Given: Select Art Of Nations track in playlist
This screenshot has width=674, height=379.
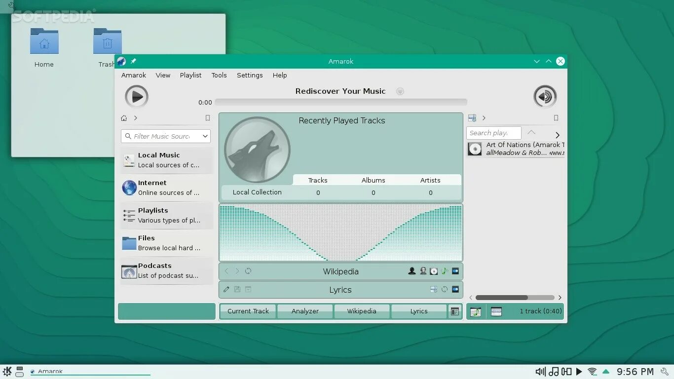Looking at the screenshot, I should tap(516, 149).
